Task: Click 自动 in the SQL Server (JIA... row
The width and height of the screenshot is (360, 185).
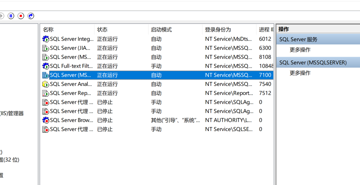Action: click(x=157, y=48)
